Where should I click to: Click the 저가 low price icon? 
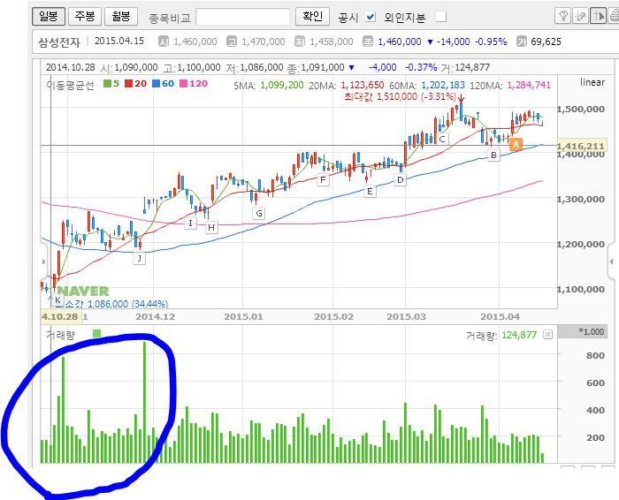click(300, 42)
